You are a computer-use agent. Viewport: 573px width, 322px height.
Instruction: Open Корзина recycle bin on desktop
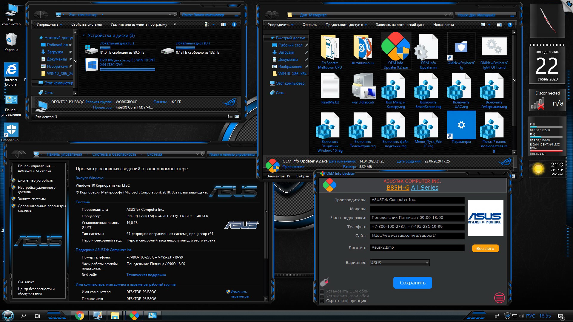point(11,42)
